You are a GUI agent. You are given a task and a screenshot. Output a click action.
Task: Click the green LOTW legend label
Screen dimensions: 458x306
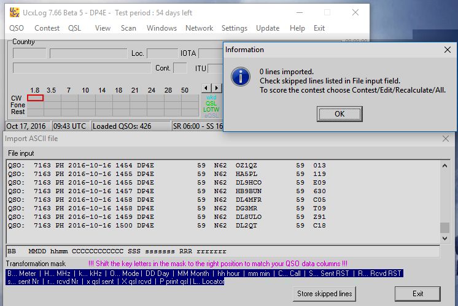[x=211, y=109]
